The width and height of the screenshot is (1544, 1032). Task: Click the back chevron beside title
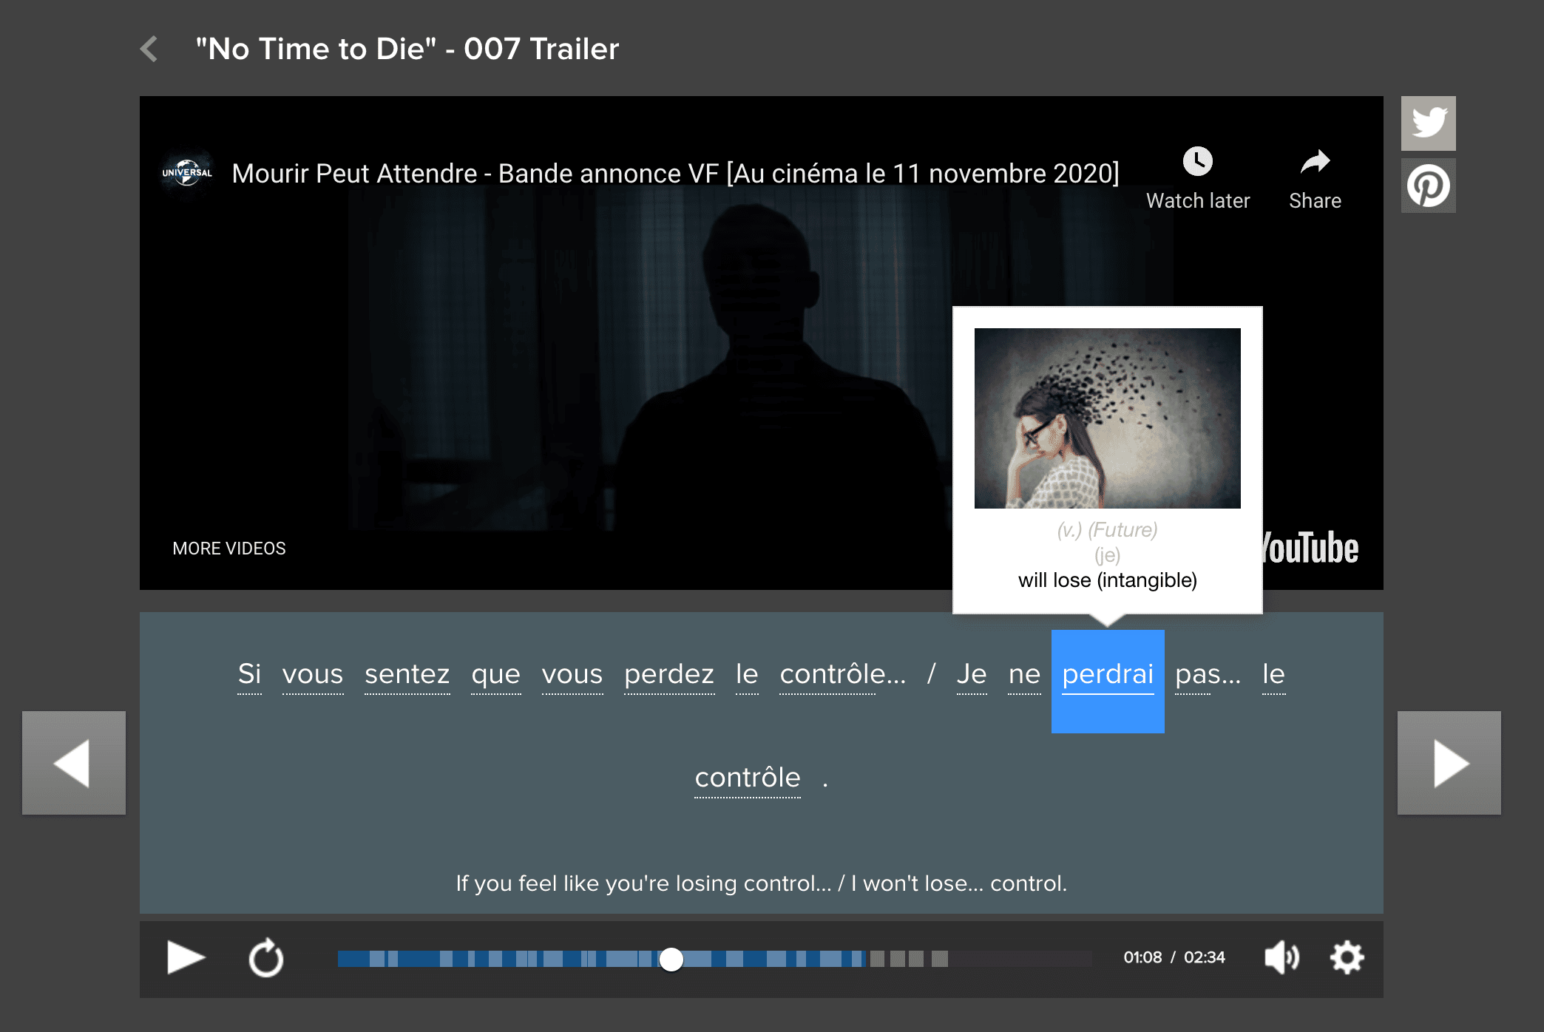[149, 49]
